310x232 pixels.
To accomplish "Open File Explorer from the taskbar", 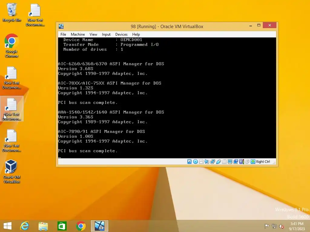I will pos(43,226).
